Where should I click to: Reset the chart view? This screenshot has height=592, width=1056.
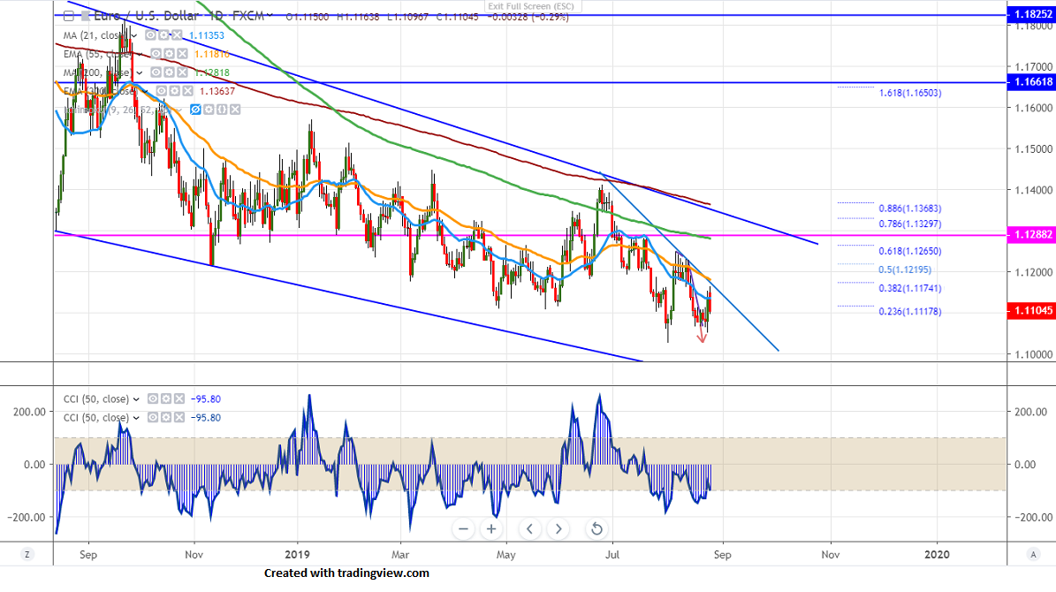coord(596,529)
